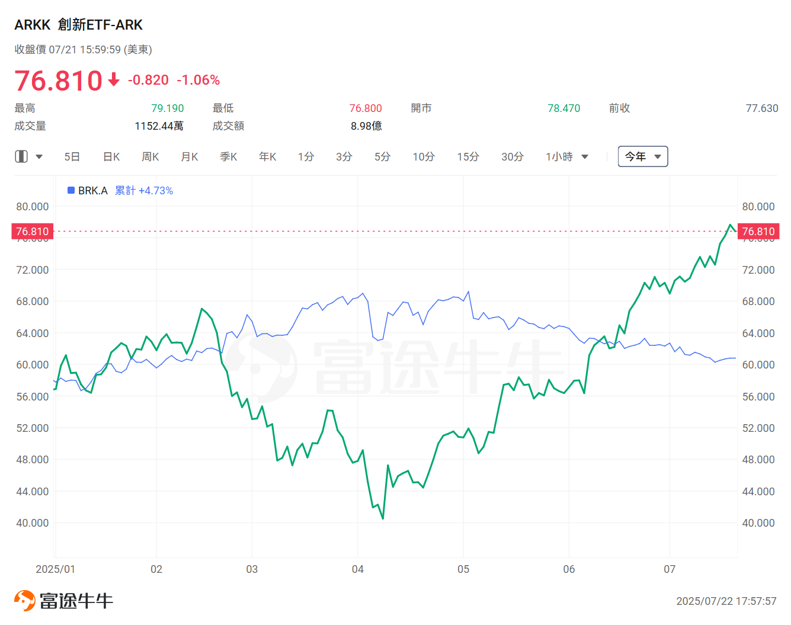
Task: Expand the 1小時 interval dropdown arrow
Action: [585, 157]
